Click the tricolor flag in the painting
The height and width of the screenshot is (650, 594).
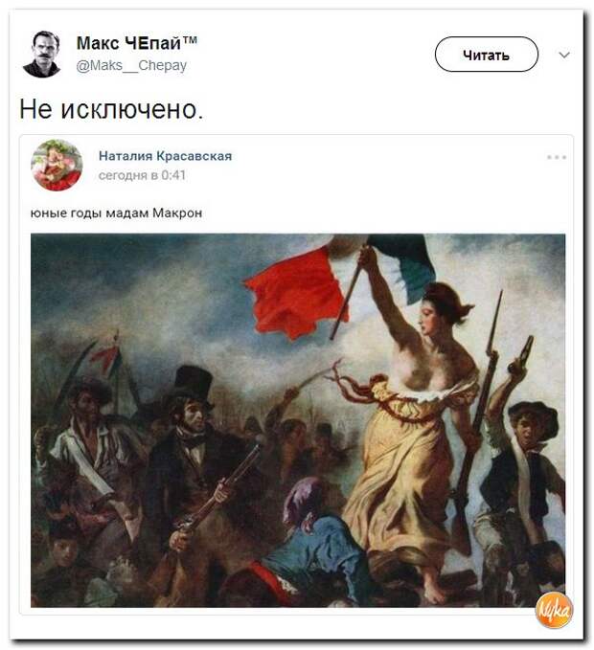point(340,281)
